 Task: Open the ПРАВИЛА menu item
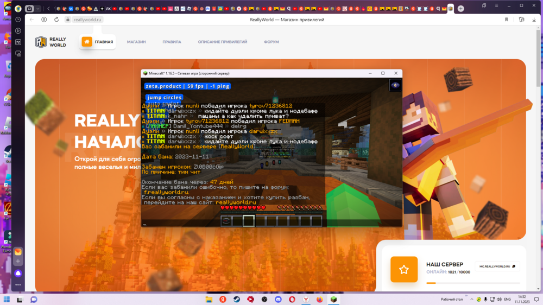[x=172, y=42]
